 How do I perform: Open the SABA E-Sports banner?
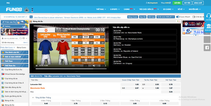[x=193, y=24]
